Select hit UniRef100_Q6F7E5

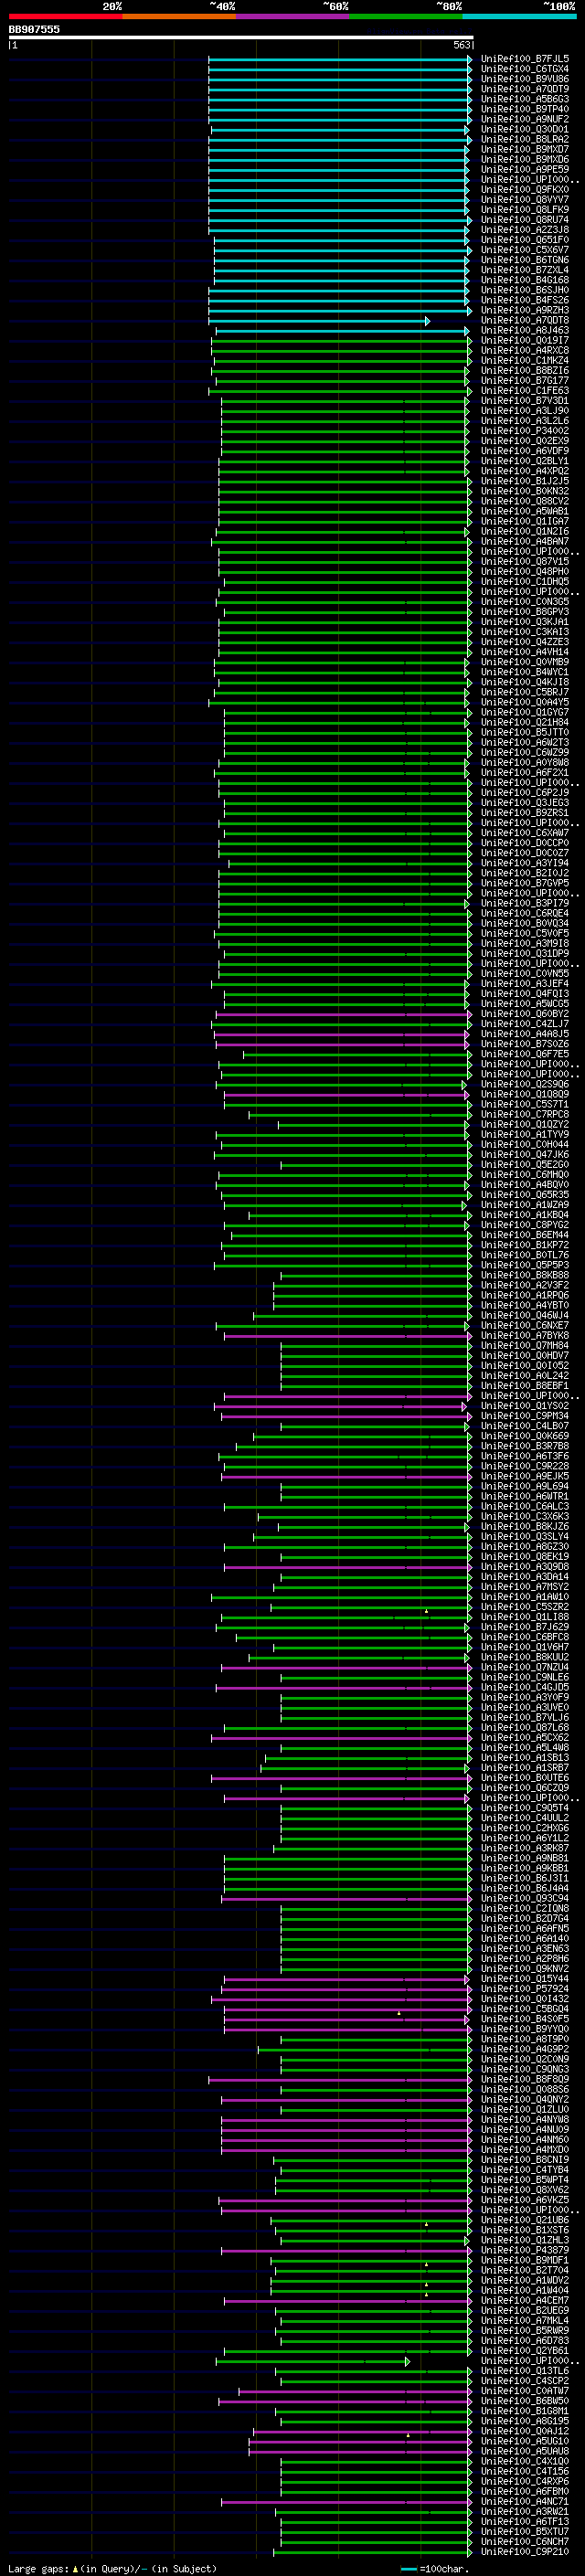click(525, 1054)
